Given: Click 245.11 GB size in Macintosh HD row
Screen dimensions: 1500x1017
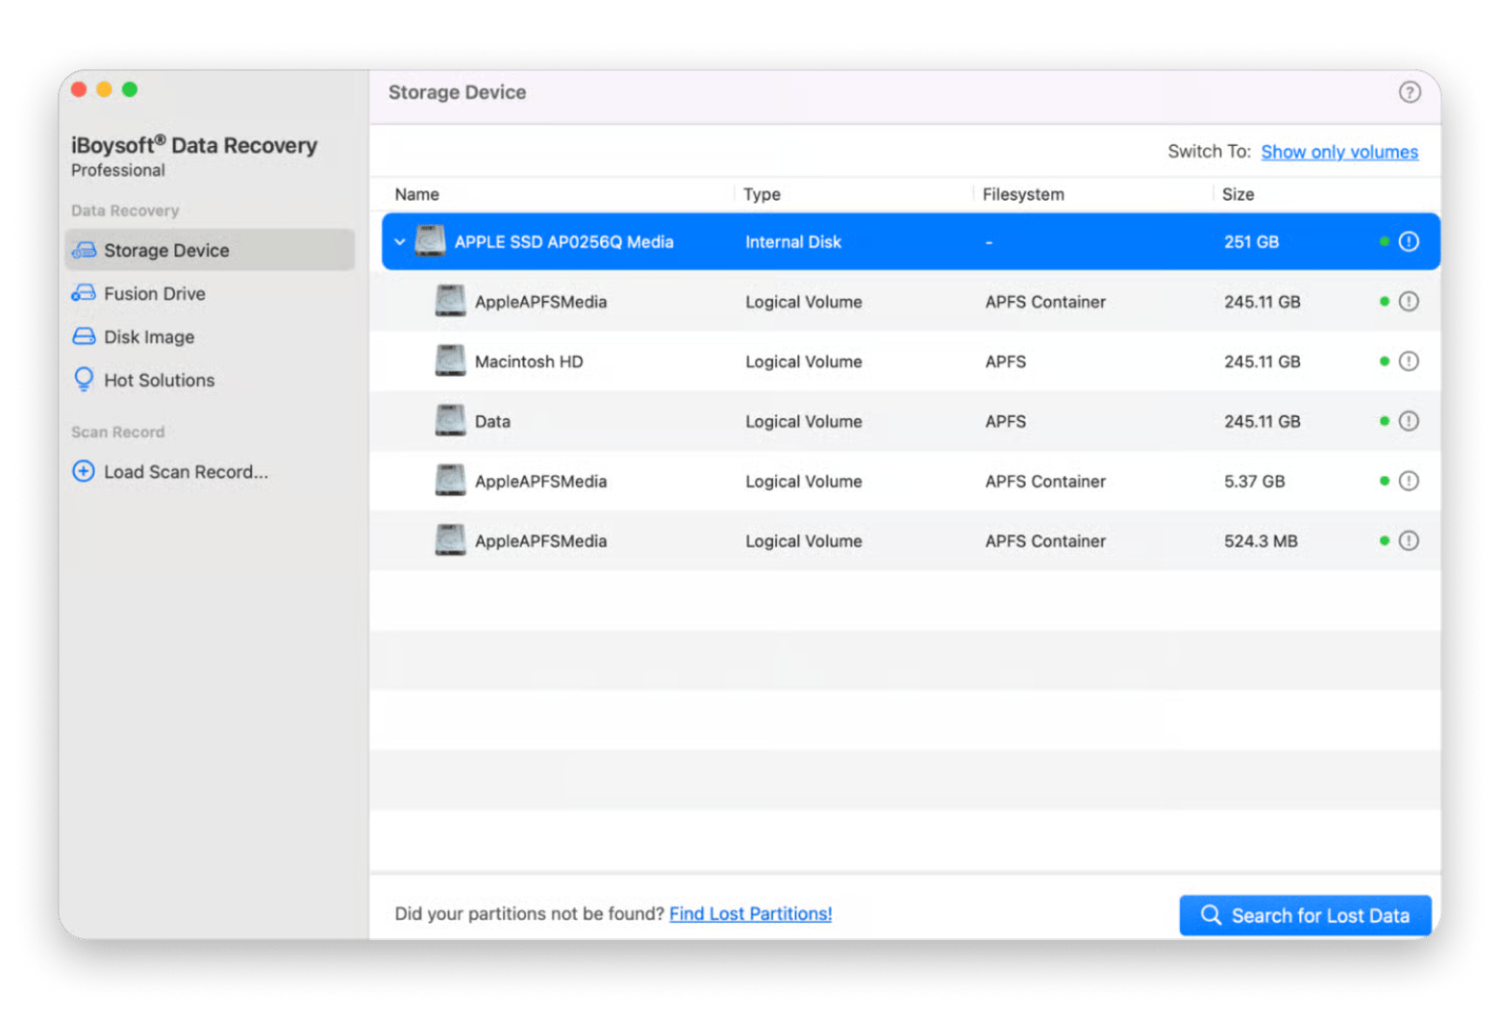Looking at the screenshot, I should pos(1262,361).
